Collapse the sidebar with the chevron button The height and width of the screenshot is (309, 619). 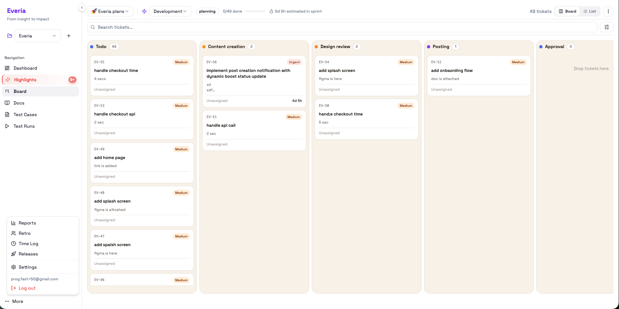[x=82, y=7]
